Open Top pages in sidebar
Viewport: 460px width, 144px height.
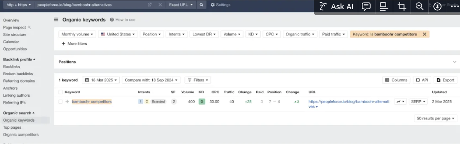[x=12, y=127]
